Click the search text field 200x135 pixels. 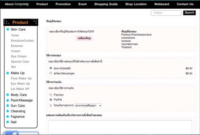[166, 13]
